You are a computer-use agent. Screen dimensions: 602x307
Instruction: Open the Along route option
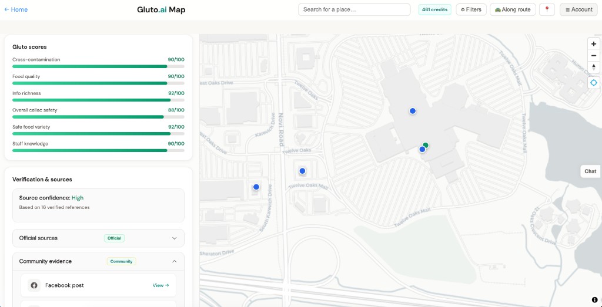[x=513, y=9]
